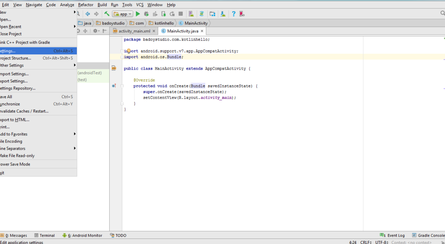
Task: Click kotlinhello in the navigation breadcrumb
Action: point(164,23)
